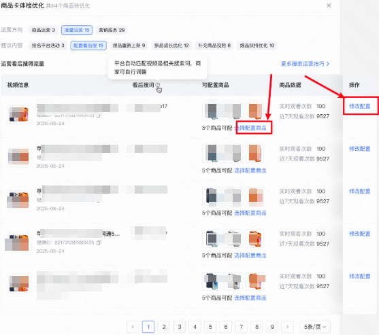Click 选择配置商品 in the last video row
This screenshot has width=379, height=335.
point(250,298)
